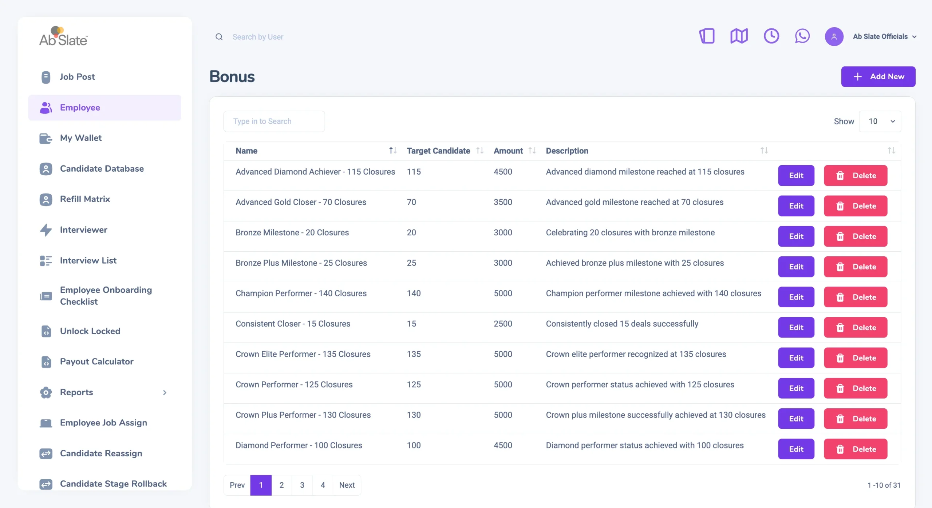Open the WhatsApp icon in header
This screenshot has height=508, width=932.
tap(802, 36)
